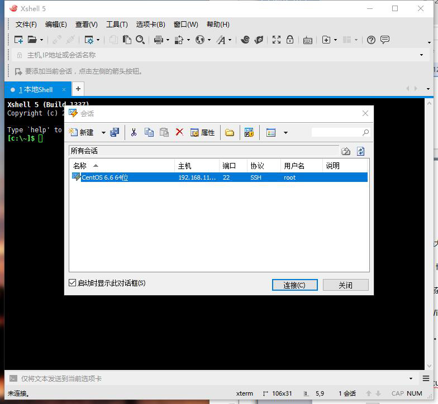The image size is (438, 404).
Task: Click the add current session arrow icon
Action: [x=18, y=71]
